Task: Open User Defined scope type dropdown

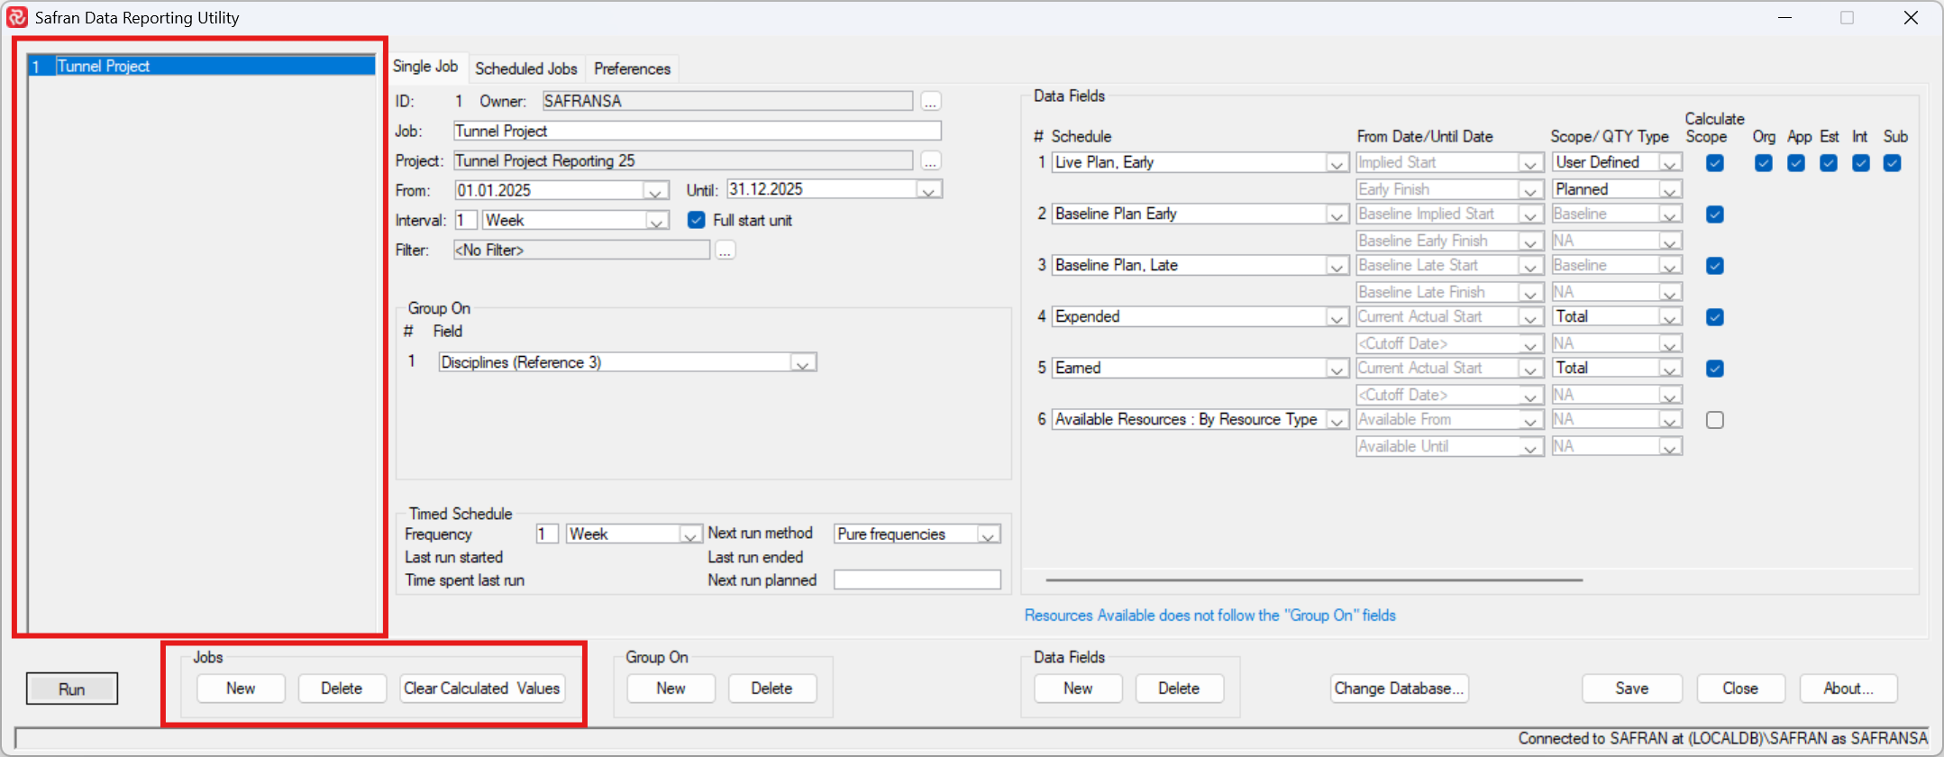Action: pyautogui.click(x=1671, y=163)
